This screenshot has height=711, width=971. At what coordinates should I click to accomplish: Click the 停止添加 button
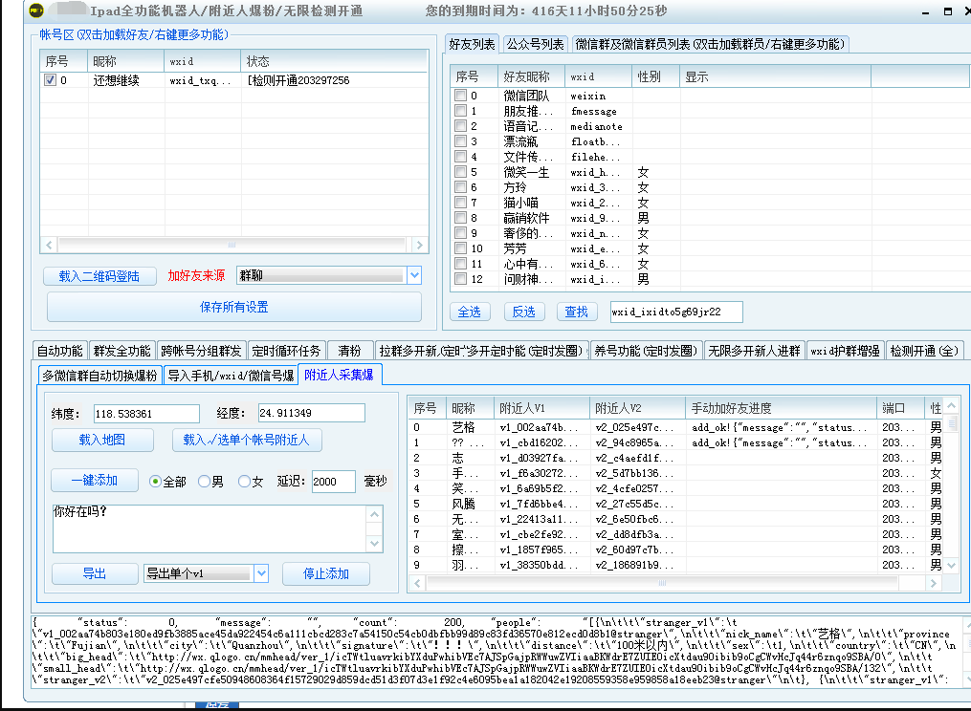(x=325, y=573)
